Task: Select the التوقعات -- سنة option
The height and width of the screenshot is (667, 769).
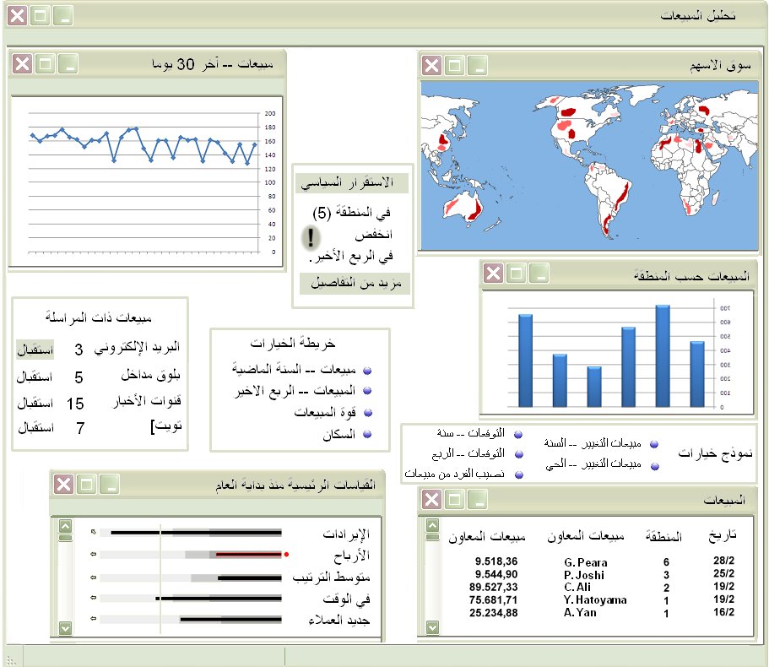Action: [518, 435]
